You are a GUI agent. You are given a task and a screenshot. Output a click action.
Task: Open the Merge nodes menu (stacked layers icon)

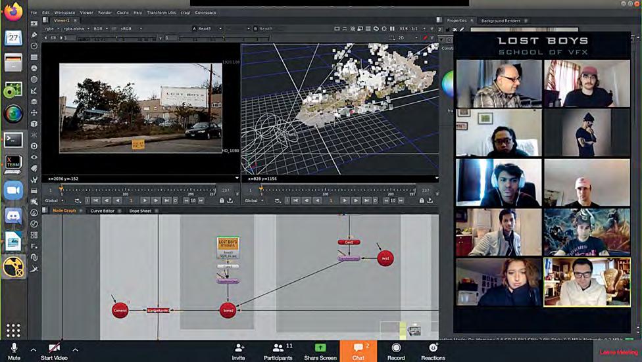click(34, 101)
